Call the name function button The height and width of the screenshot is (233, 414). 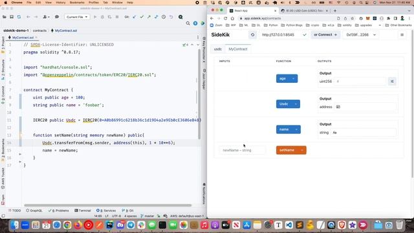tap(285, 129)
